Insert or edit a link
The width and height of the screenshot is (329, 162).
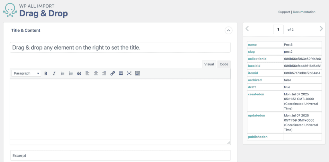pos(112,73)
